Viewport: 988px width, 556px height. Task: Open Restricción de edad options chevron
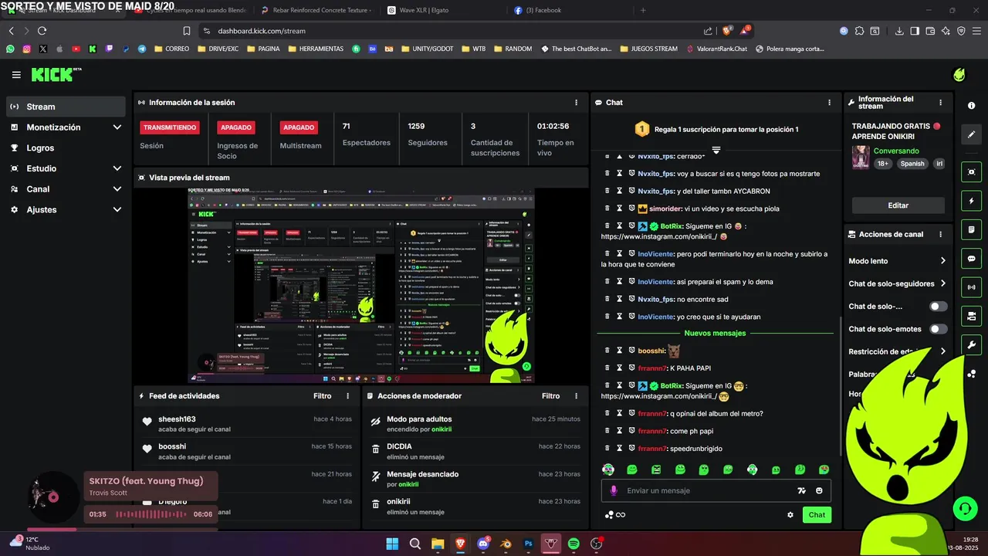[942, 351]
